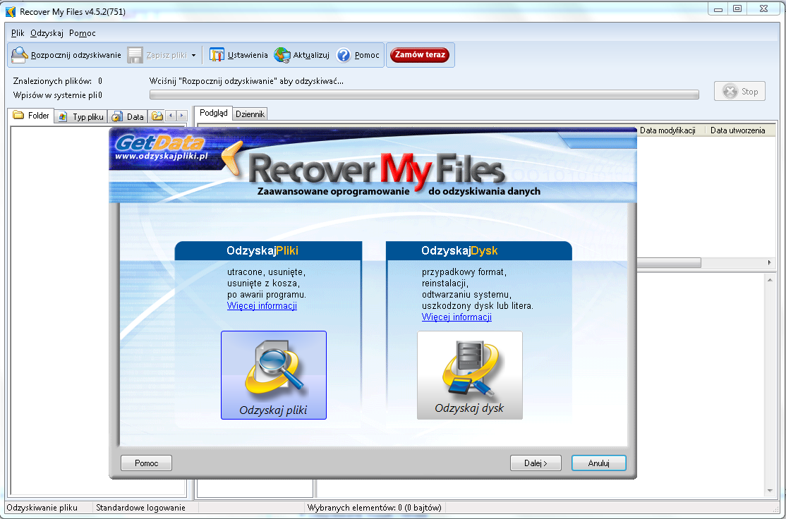Click the Stop button
This screenshot has width=786, height=519.
point(739,91)
